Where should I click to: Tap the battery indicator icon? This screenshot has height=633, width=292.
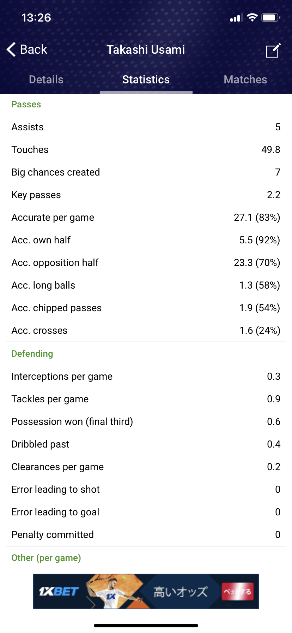click(270, 18)
